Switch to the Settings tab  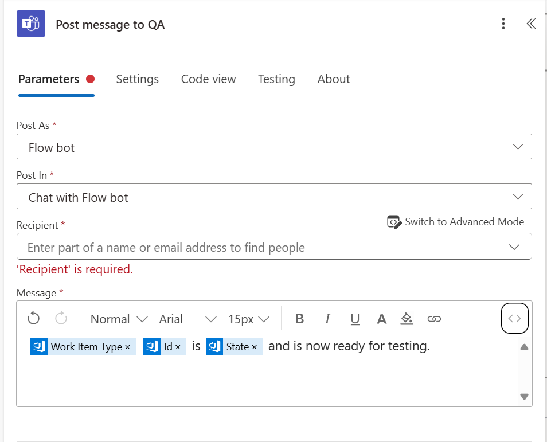coord(138,79)
